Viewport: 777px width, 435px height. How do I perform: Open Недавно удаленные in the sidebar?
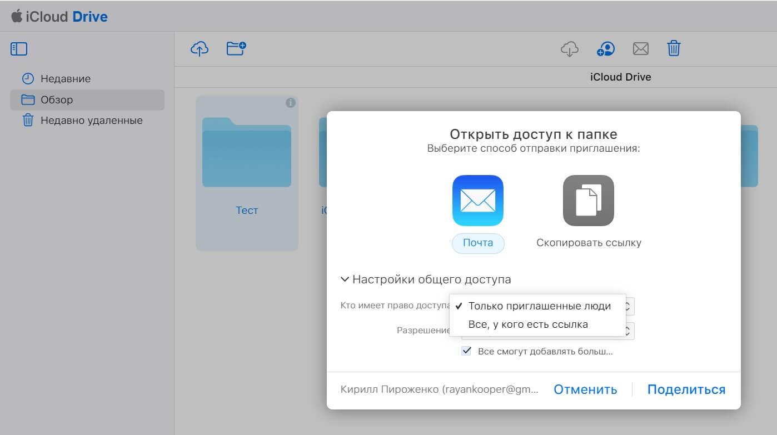pos(91,121)
